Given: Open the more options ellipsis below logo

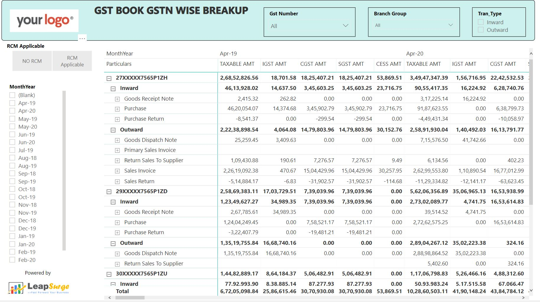Looking at the screenshot, I should 82,38.
